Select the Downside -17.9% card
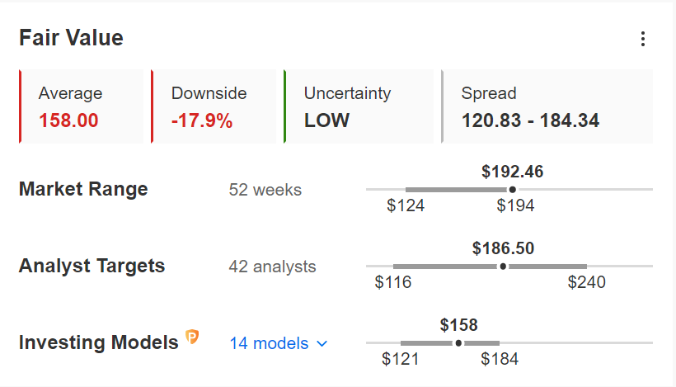The width and height of the screenshot is (676, 387). (214, 106)
